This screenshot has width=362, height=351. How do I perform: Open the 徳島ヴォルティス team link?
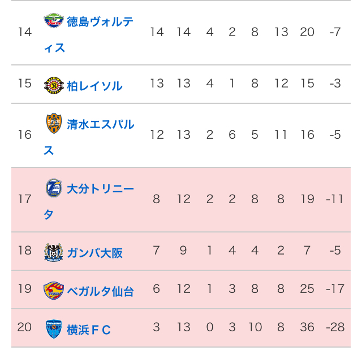coord(88,34)
